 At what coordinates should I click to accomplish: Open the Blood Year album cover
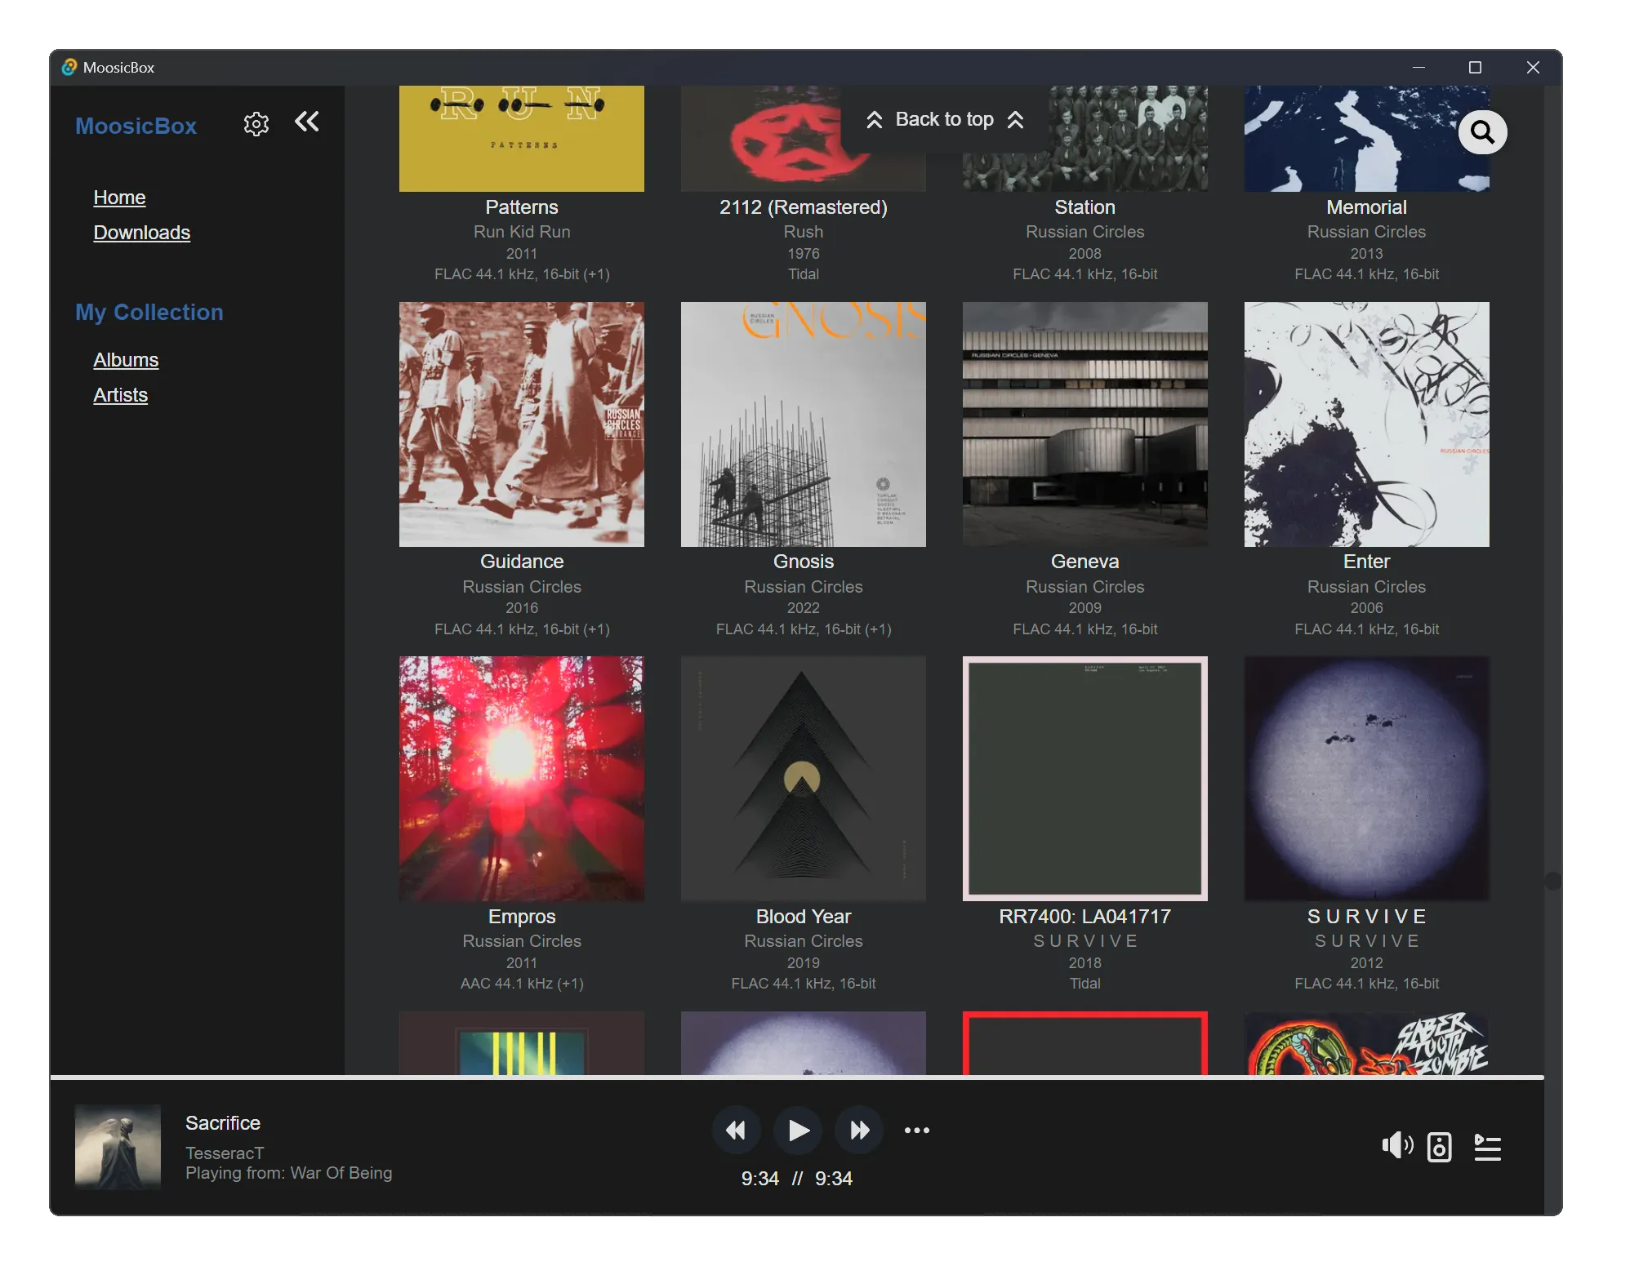point(803,779)
